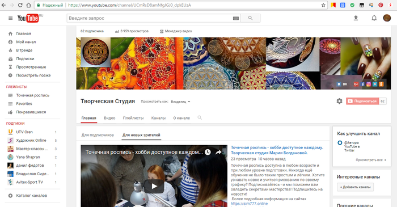Click the YouTube logo

28,18
